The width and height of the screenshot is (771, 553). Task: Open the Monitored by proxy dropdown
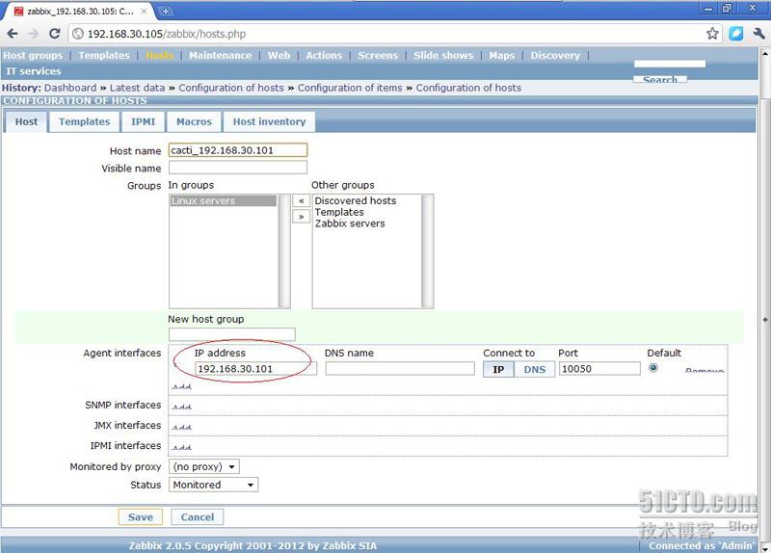tap(204, 466)
